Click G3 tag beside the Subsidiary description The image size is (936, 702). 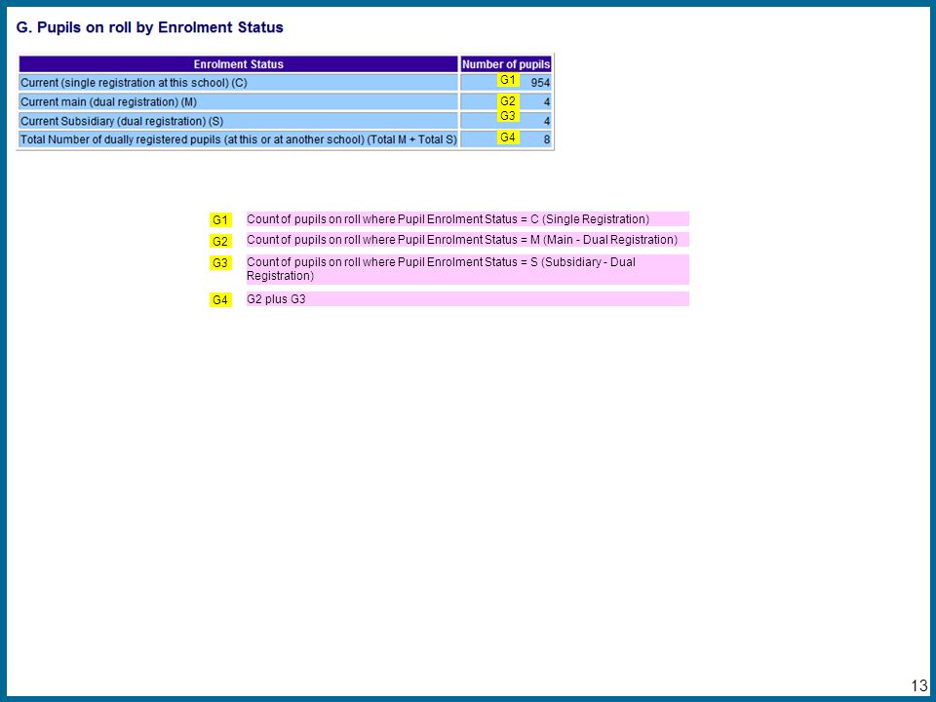(220, 262)
